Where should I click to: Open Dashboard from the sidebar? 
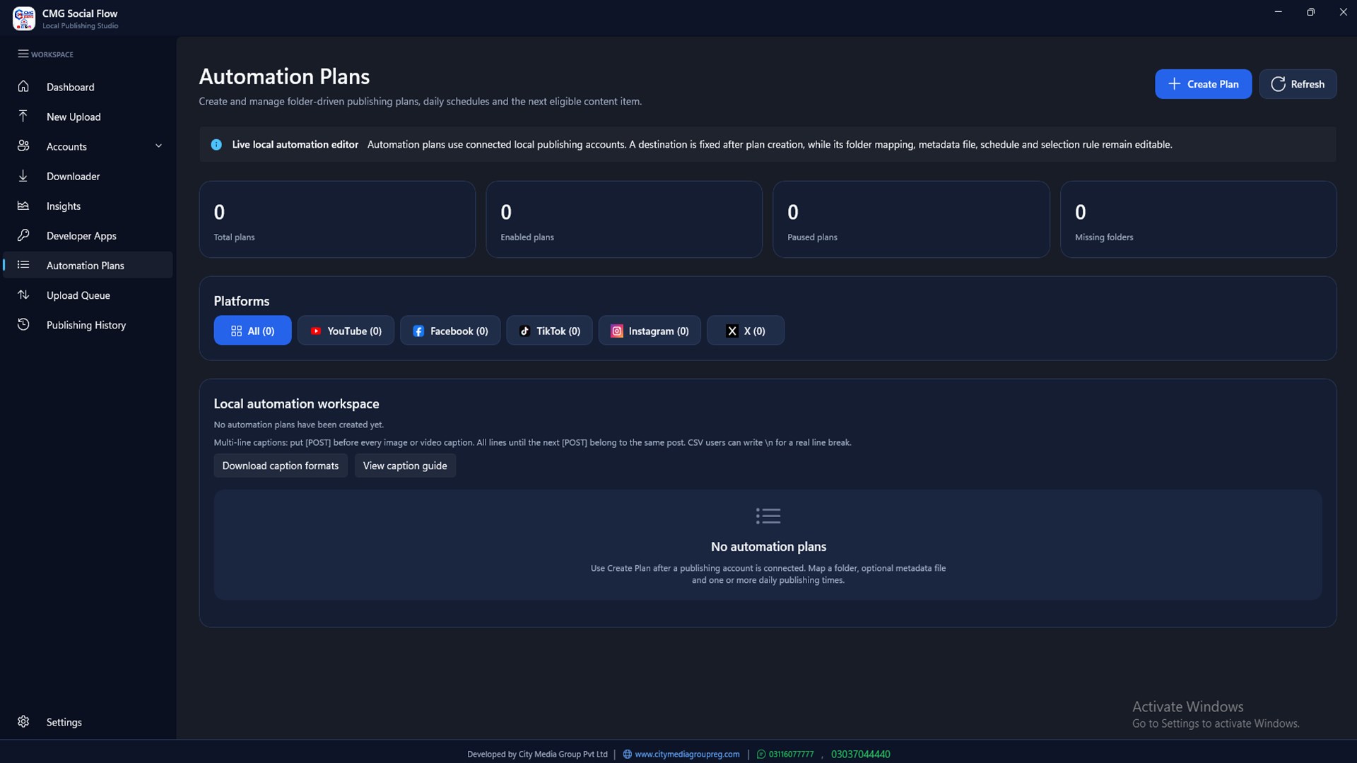(88, 87)
